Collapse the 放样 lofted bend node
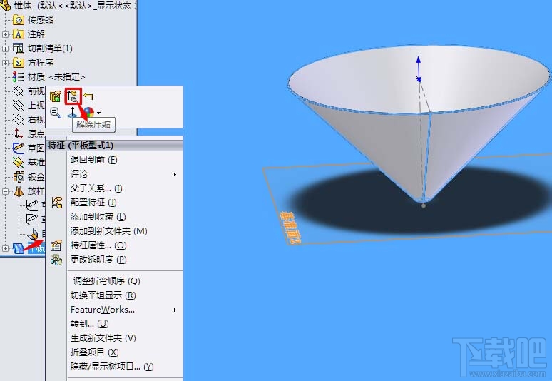The image size is (552, 381). pyautogui.click(x=5, y=191)
